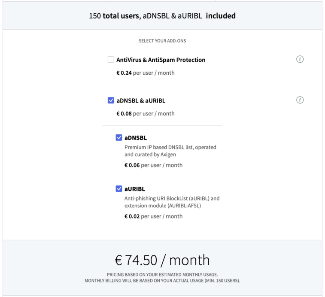This screenshot has width=325, height=297.
Task: Click the estimated monthly usage pricing note
Action: point(162,278)
